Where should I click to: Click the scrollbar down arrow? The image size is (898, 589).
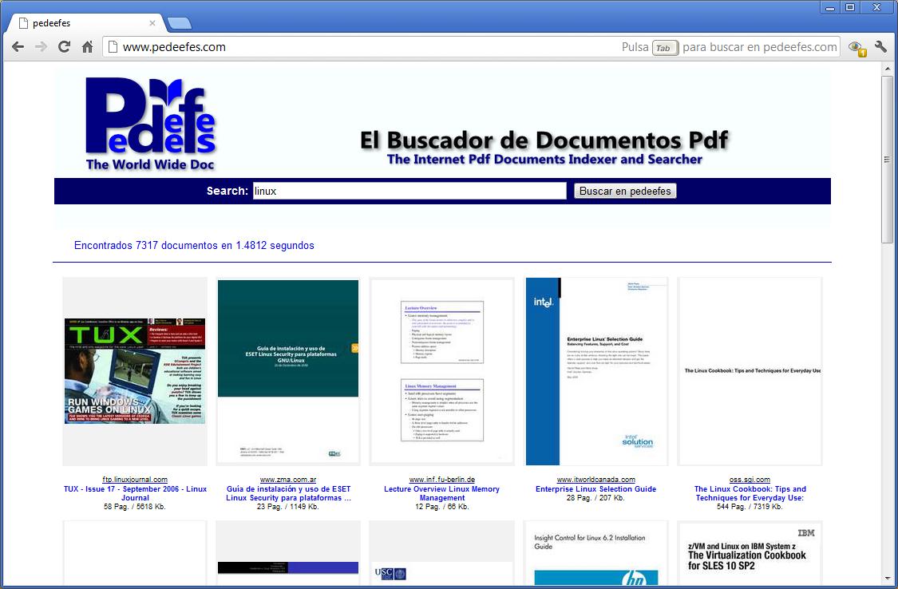887,577
